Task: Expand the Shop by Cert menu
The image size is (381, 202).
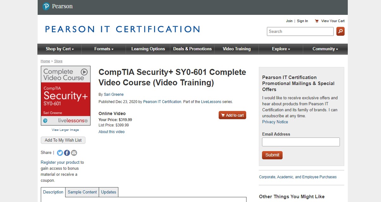Action: click(59, 49)
